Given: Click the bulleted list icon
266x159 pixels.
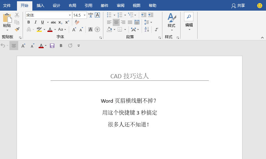Looking at the screenshot, I should coord(109,15).
